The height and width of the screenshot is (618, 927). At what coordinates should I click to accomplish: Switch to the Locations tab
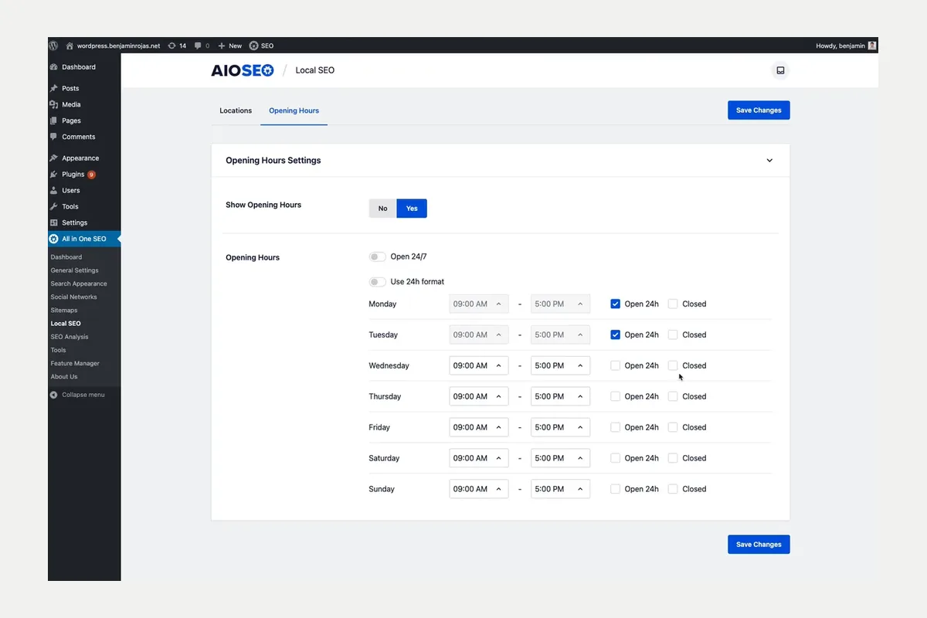coord(236,110)
